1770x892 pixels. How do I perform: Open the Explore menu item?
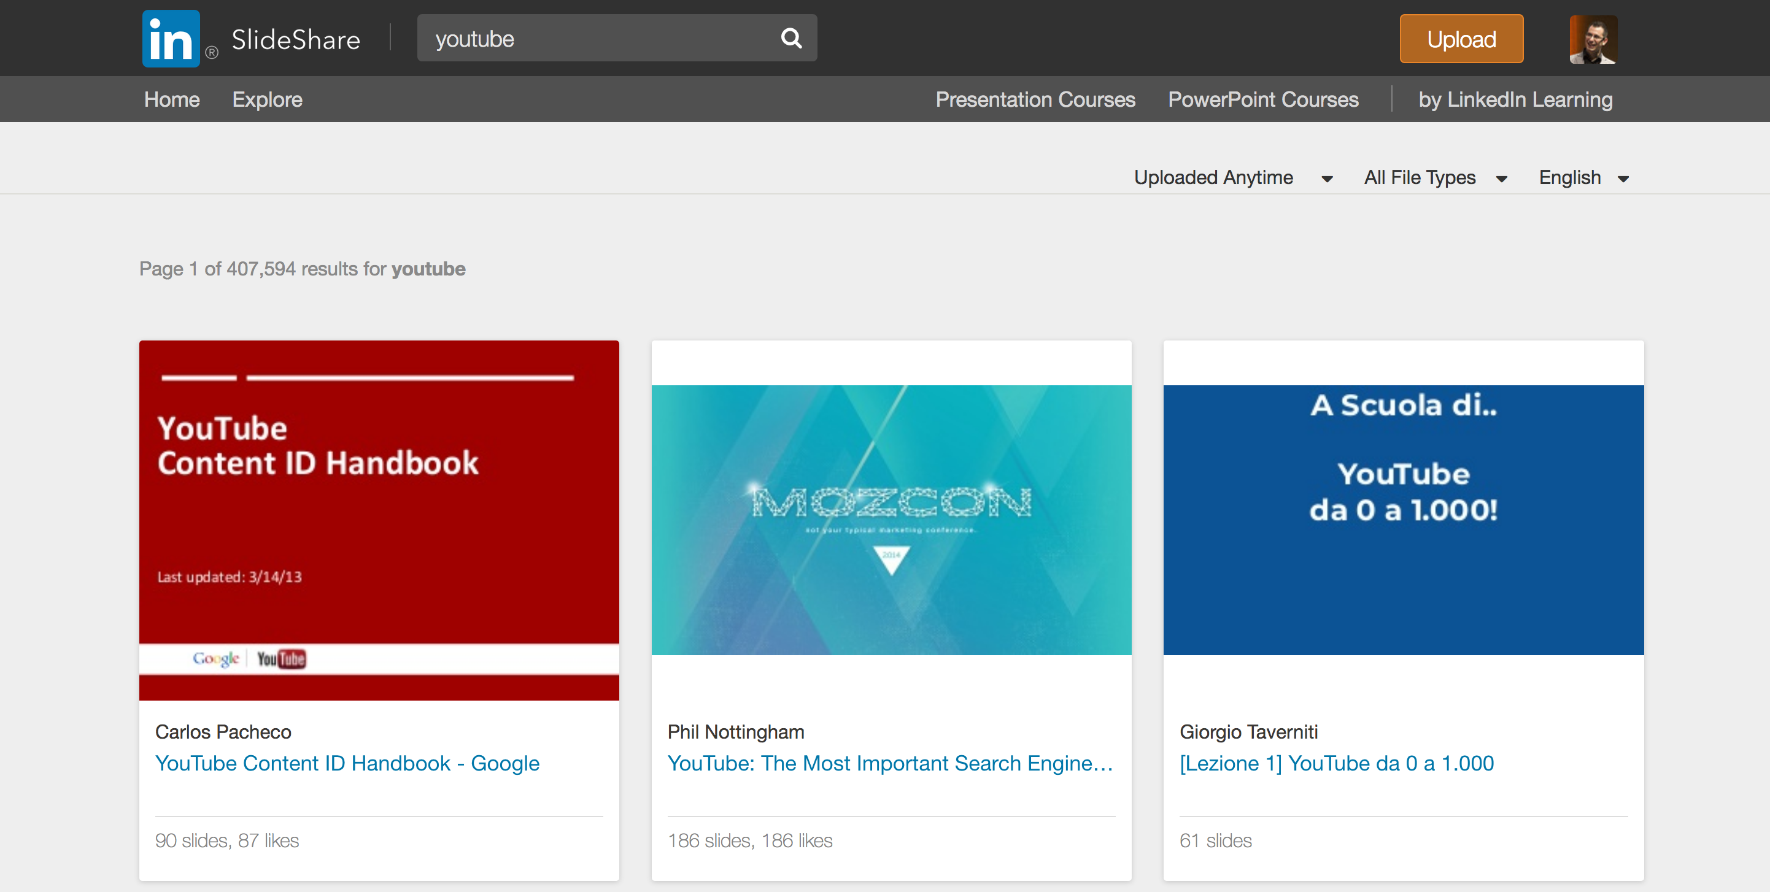coord(268,99)
